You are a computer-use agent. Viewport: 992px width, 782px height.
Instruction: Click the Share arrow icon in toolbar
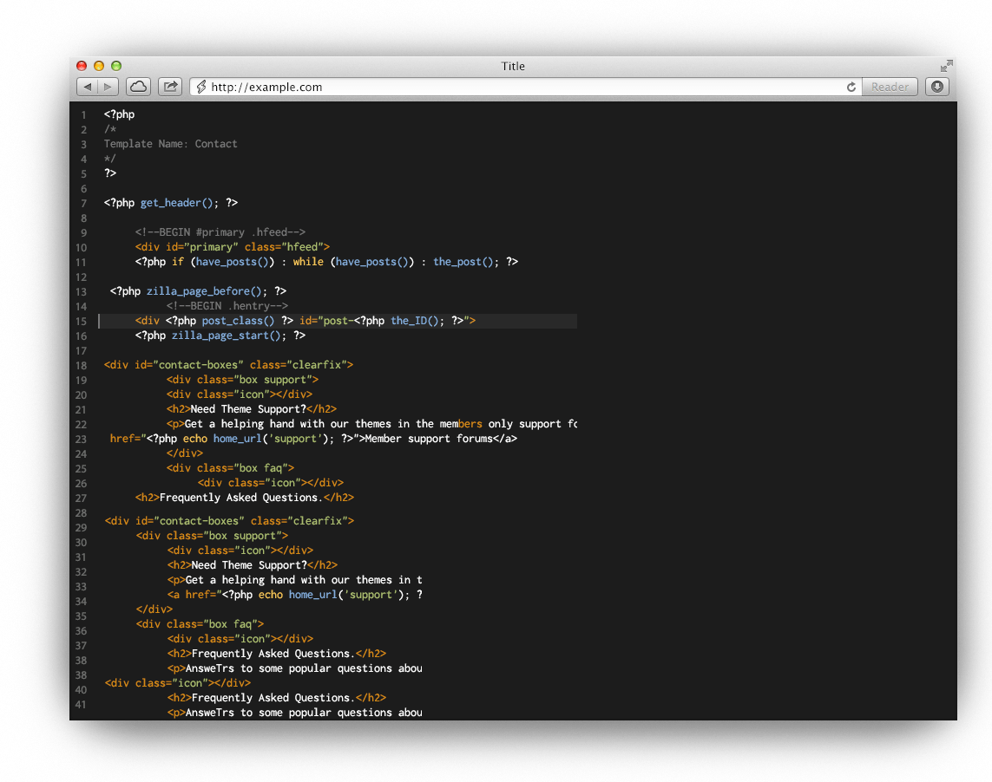[170, 87]
